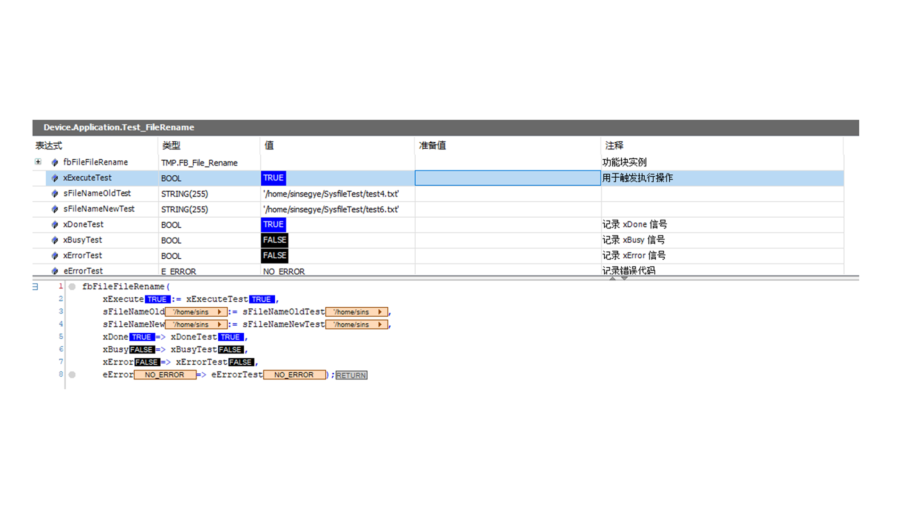Screen dimensions: 905x509
Task: Click the RETURN marker after line 8
Action: click(351, 375)
